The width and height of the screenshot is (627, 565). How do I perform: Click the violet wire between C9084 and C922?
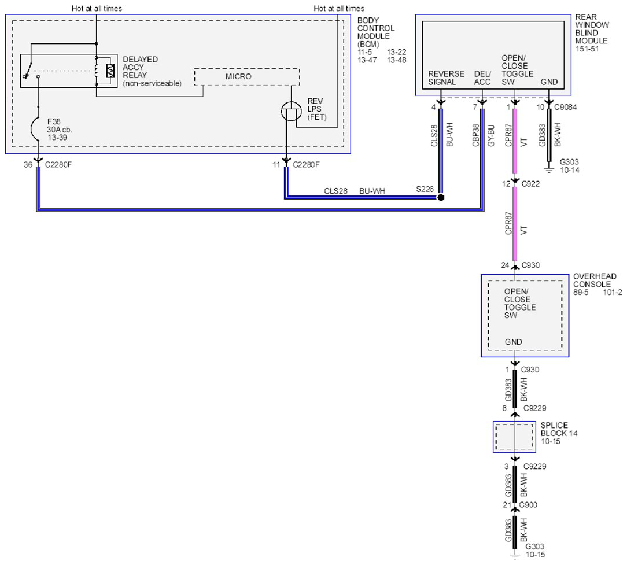tap(515, 142)
